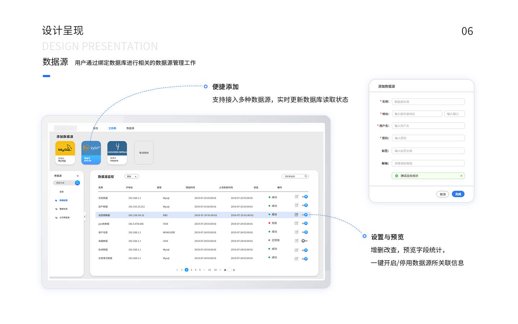Edit the 房产数据 row
This screenshot has height=324, width=518.
296,205
